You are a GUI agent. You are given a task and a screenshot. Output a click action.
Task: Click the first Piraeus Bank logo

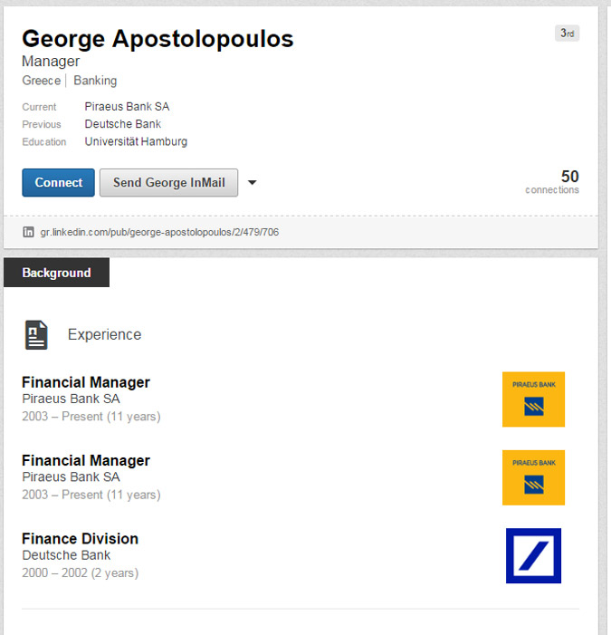point(533,399)
